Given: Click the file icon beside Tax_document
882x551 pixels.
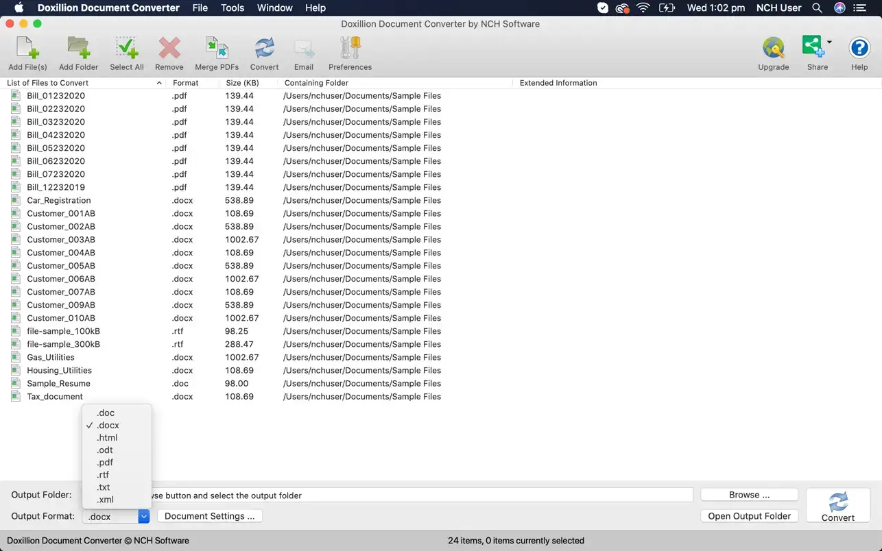Looking at the screenshot, I should click(x=16, y=396).
